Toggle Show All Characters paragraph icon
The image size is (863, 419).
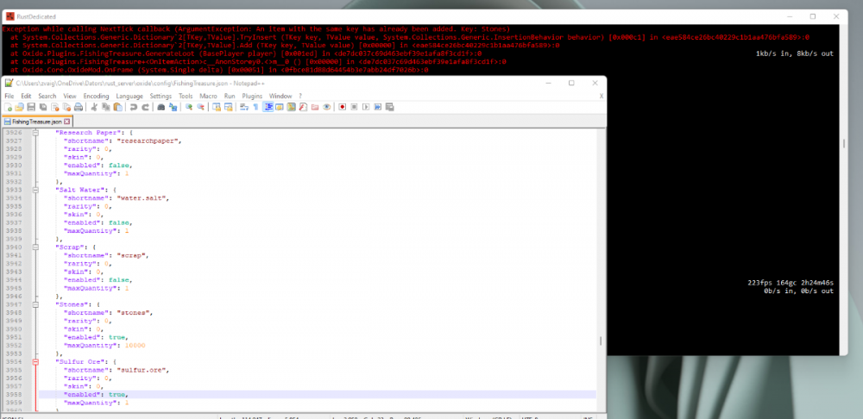[257, 107]
